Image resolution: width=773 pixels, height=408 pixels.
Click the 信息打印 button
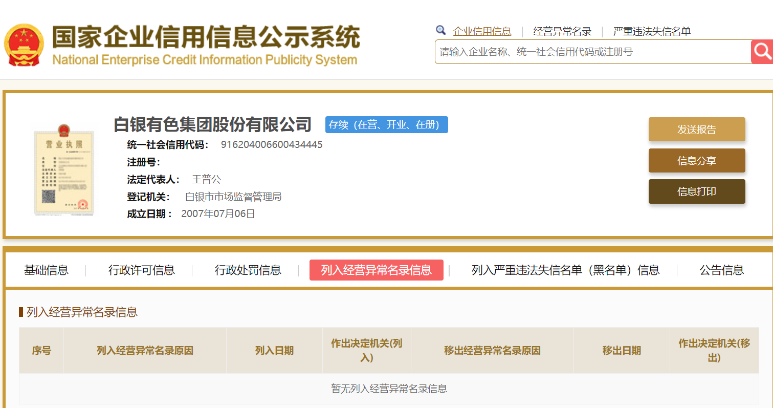(697, 191)
